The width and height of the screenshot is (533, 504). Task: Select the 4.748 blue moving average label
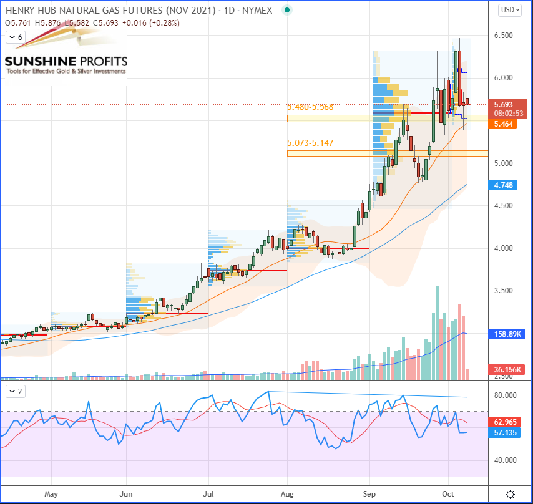pos(503,185)
